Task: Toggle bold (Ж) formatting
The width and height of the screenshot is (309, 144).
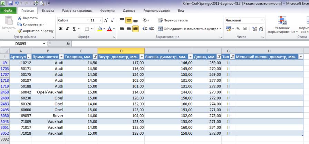Action: [60, 29]
